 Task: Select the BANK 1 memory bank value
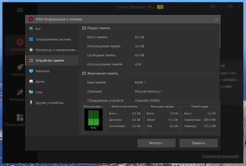coord(140,82)
